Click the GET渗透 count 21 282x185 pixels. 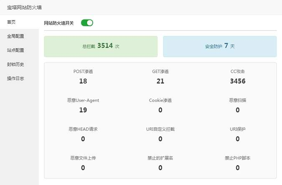click(x=160, y=81)
